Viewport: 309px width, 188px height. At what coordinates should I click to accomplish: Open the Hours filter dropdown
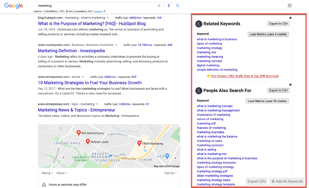coord(61,173)
